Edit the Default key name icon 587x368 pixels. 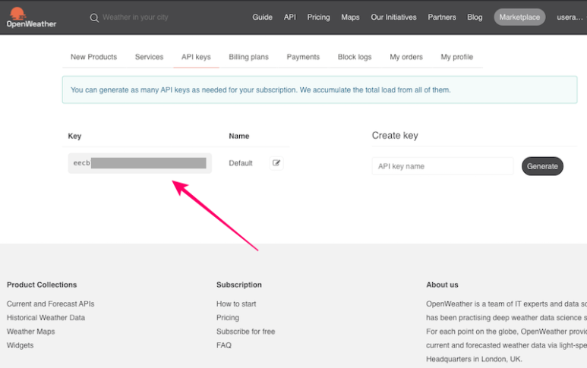[276, 163]
